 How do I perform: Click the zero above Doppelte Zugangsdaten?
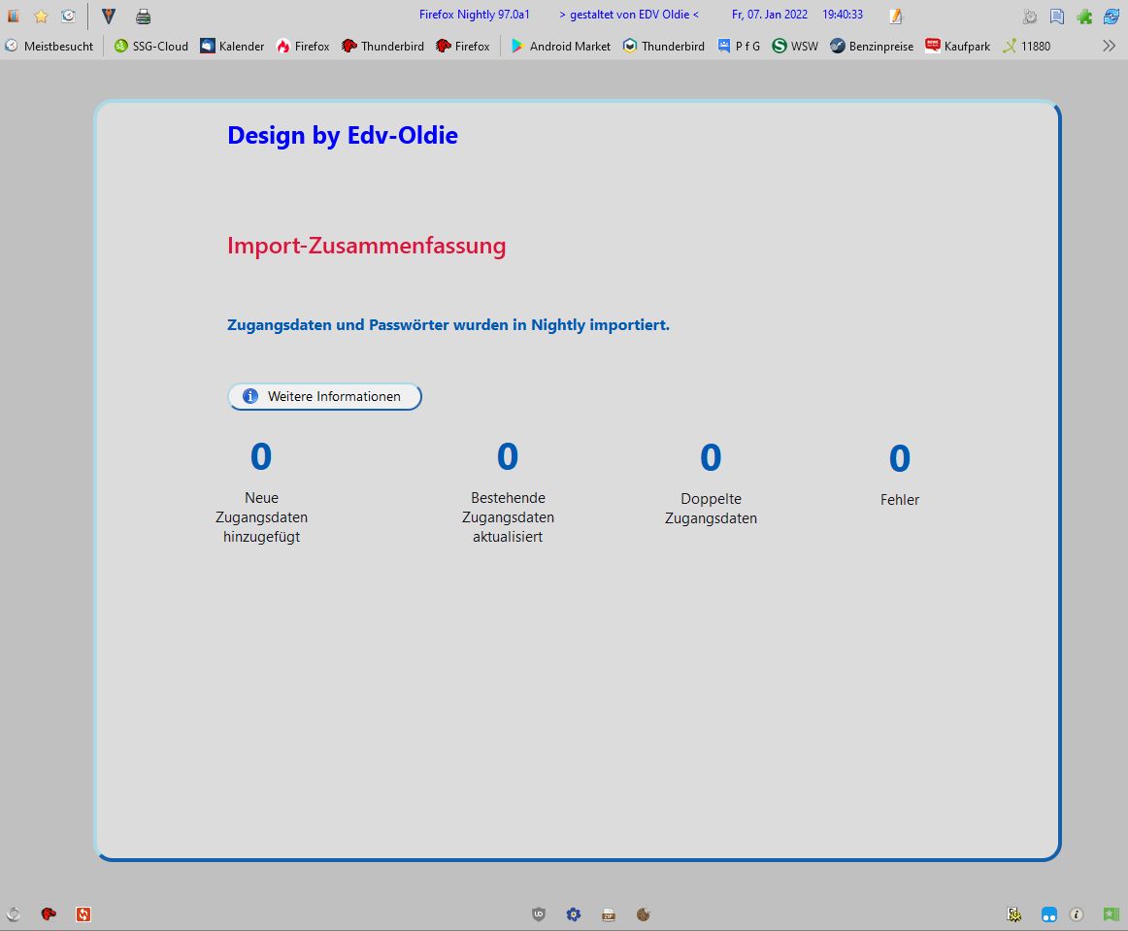pos(711,457)
